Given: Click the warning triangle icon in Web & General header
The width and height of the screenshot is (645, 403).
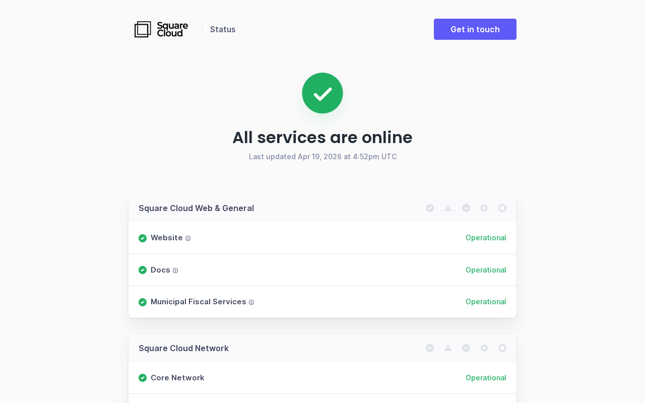Looking at the screenshot, I should pyautogui.click(x=448, y=208).
